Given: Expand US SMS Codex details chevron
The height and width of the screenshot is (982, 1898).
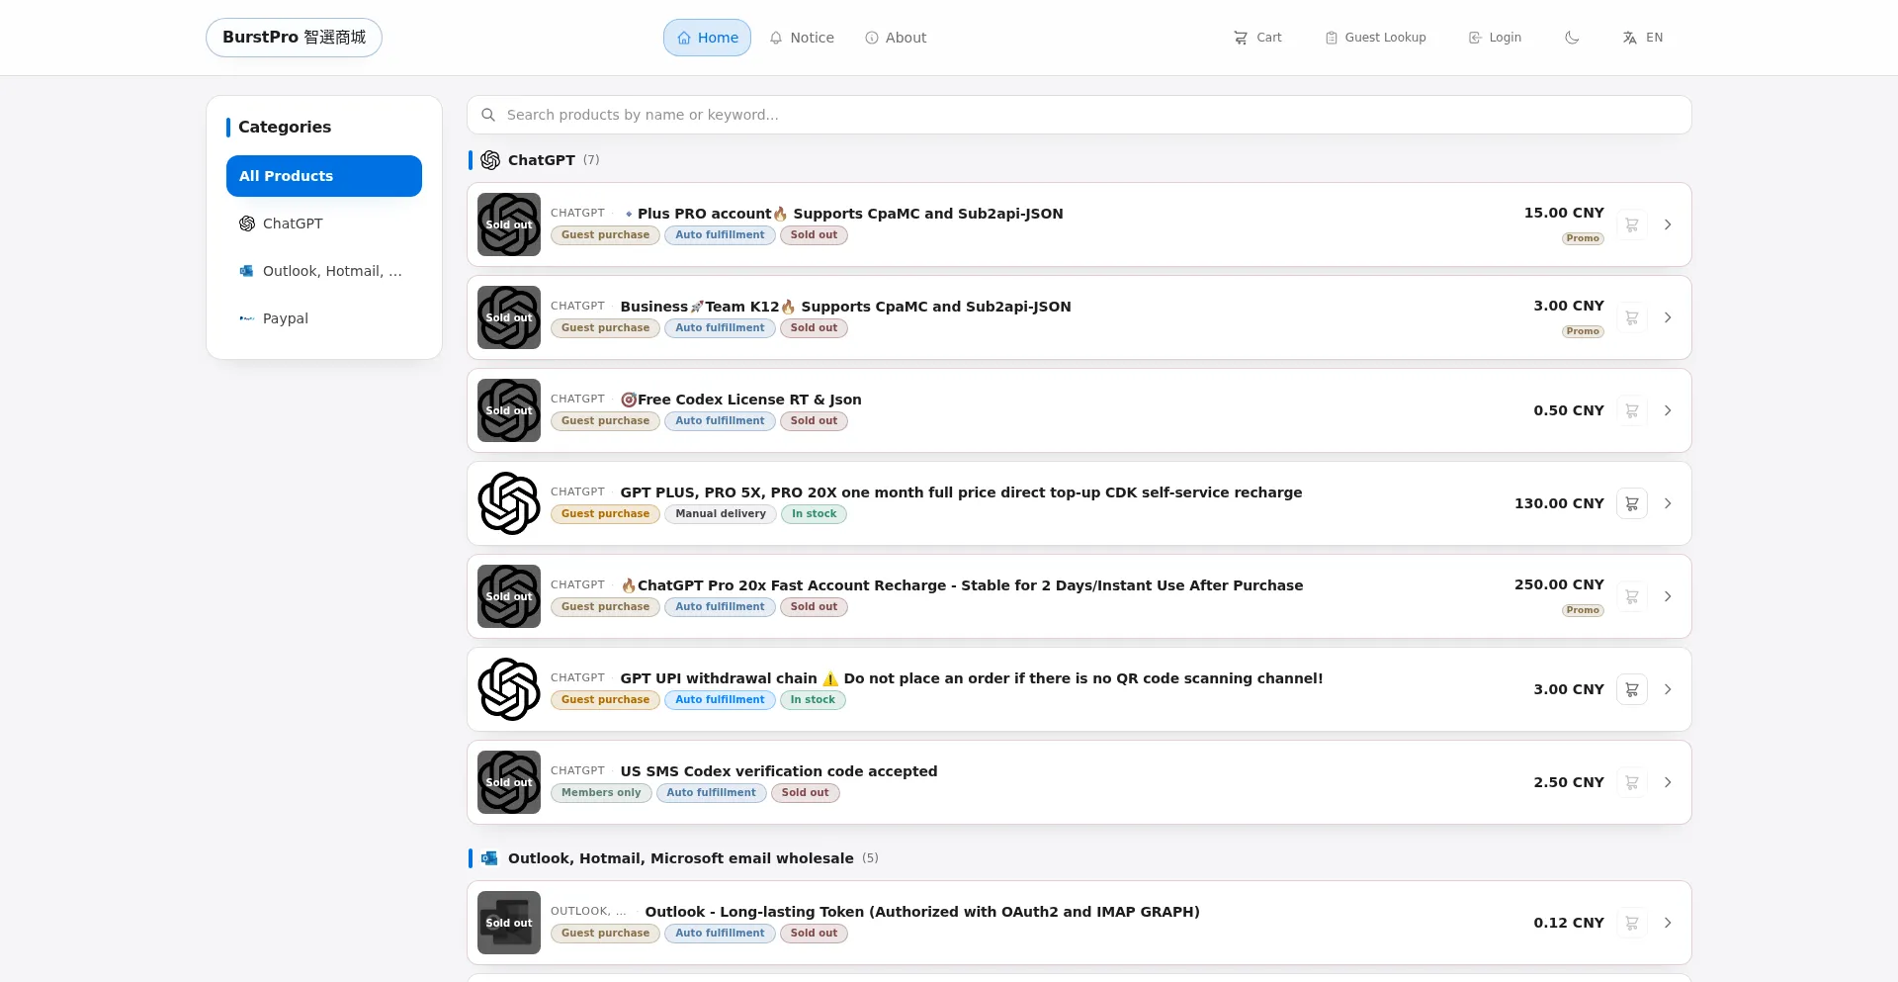Looking at the screenshot, I should [x=1668, y=782].
